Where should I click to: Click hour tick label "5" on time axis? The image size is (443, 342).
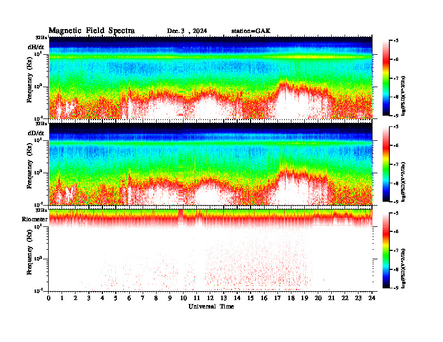116,298
